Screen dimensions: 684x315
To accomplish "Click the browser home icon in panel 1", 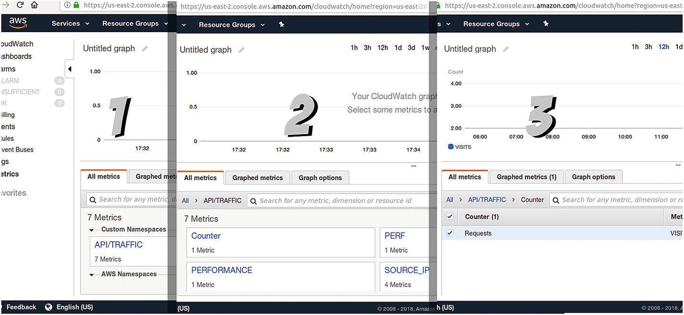I will pos(35,5).
